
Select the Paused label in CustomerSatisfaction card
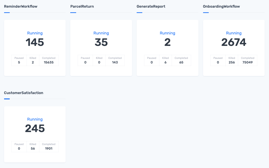(19, 144)
